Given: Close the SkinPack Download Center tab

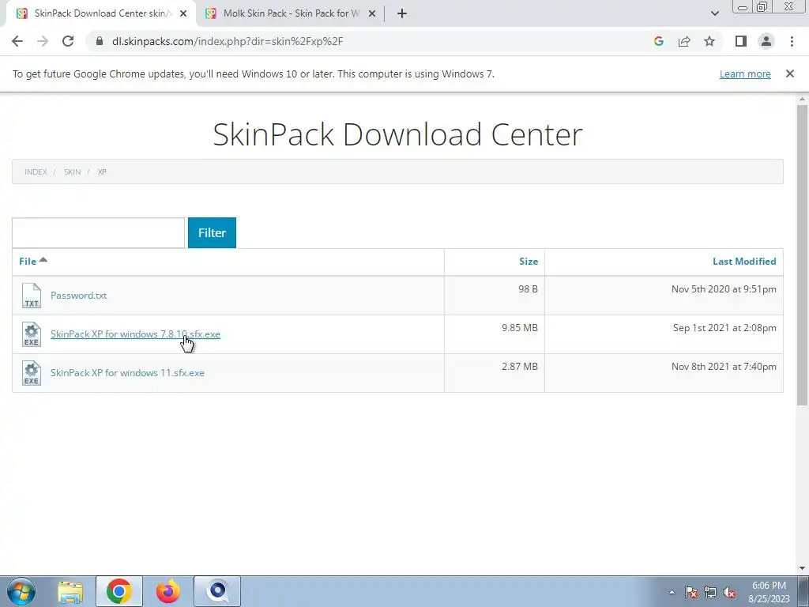Looking at the screenshot, I should click(x=183, y=13).
